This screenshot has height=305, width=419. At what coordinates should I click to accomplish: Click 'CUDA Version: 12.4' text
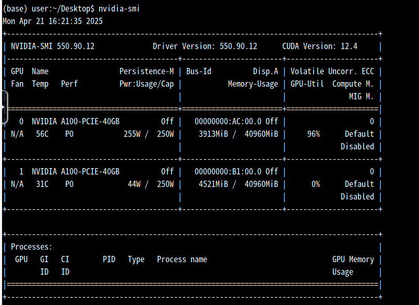(320, 46)
